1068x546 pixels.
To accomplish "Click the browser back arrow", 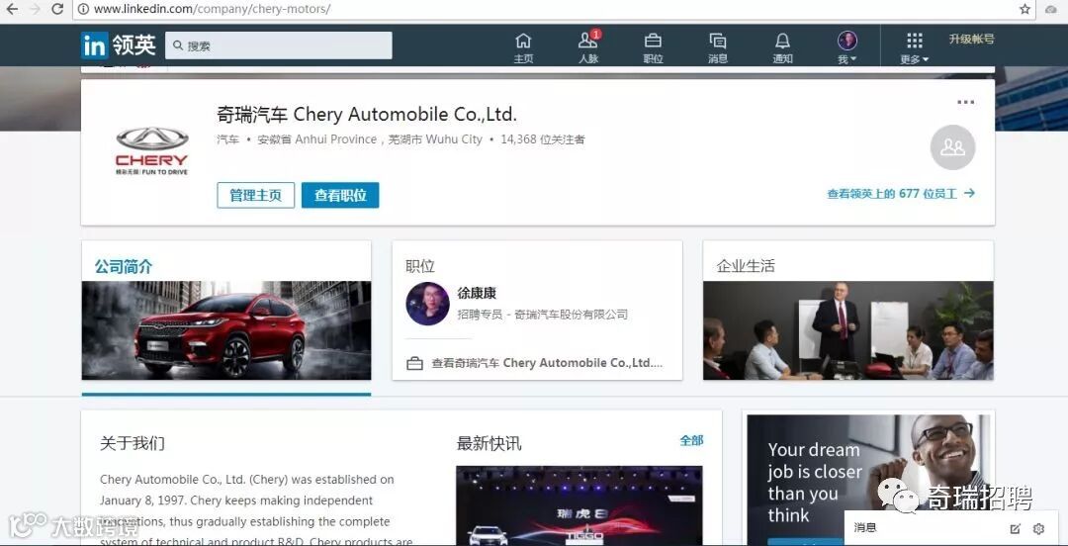I will coord(12,9).
